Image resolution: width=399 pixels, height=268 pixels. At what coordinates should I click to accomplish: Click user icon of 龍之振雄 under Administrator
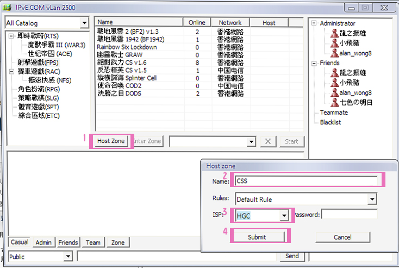[334, 33]
